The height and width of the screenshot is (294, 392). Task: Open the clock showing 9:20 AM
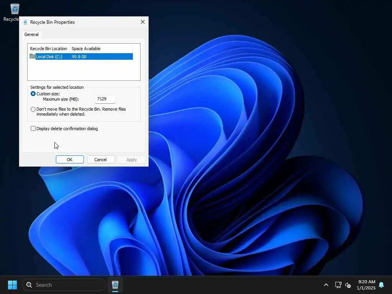coord(366,285)
